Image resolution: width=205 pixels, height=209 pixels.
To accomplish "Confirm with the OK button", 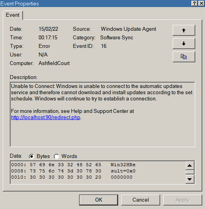I will [99, 200].
